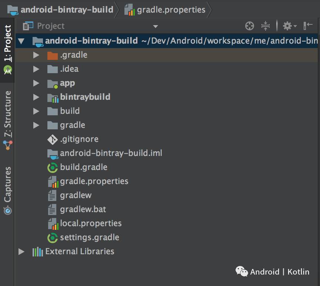The width and height of the screenshot is (320, 286).
Task: Click the breadcrumb gradle.properties file icon
Action: (130, 10)
